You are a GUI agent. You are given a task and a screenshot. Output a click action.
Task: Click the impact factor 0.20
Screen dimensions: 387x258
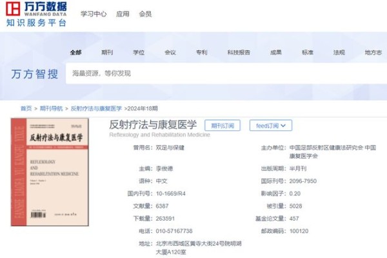(x=295, y=193)
